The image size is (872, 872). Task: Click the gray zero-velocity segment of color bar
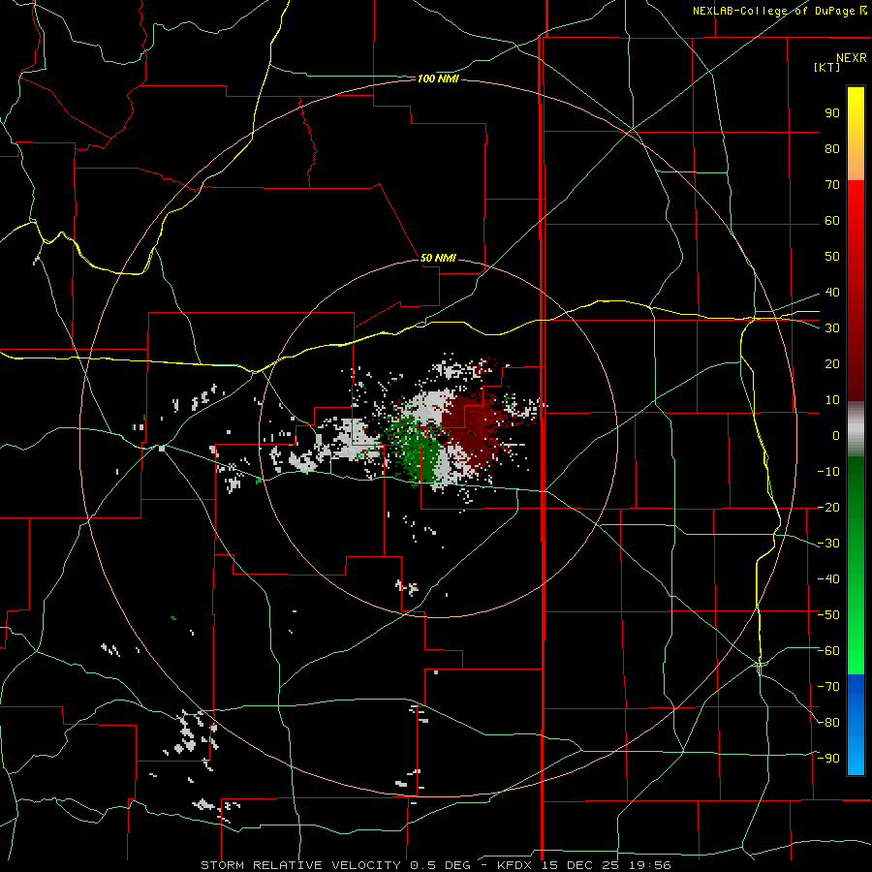click(x=856, y=429)
